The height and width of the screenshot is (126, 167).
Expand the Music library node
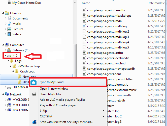(x=6, y=23)
